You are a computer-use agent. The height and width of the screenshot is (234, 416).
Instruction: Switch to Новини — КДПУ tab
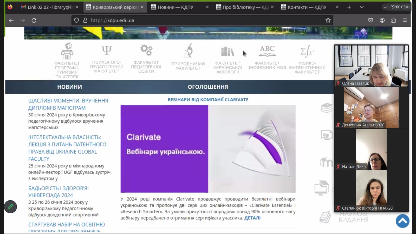180,7
